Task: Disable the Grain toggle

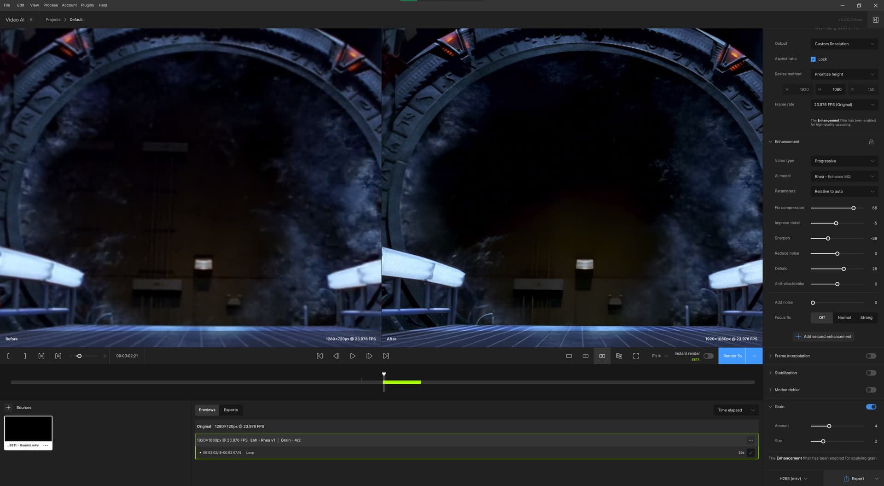Action: click(x=871, y=407)
